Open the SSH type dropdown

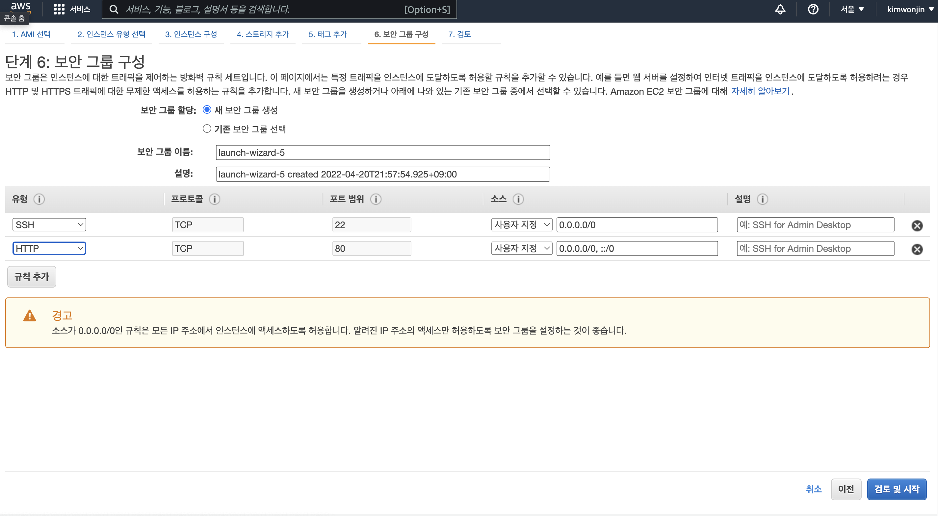(49, 225)
